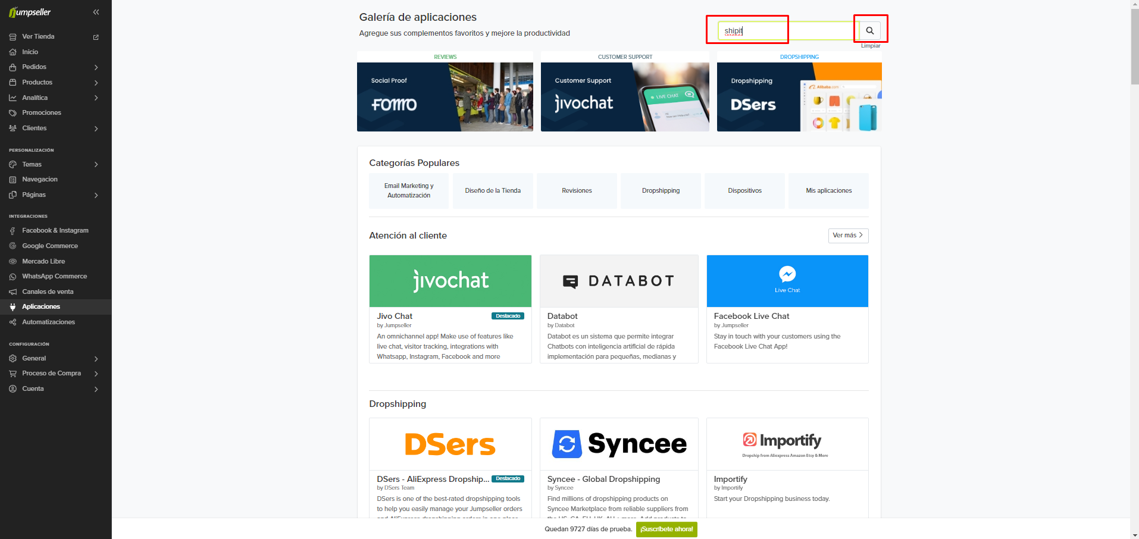
Task: Open the Syncee Global Dropshipping card
Action: (619, 468)
